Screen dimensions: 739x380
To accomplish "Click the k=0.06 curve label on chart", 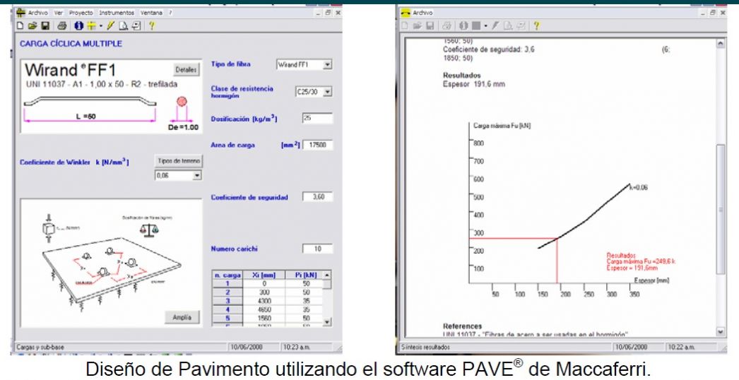I will 640,188.
